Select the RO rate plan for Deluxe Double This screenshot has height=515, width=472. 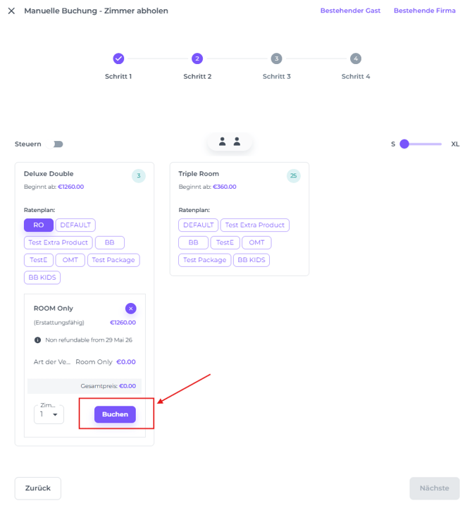point(39,225)
